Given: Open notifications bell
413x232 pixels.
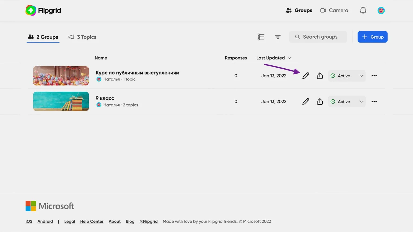Looking at the screenshot, I should tap(363, 10).
